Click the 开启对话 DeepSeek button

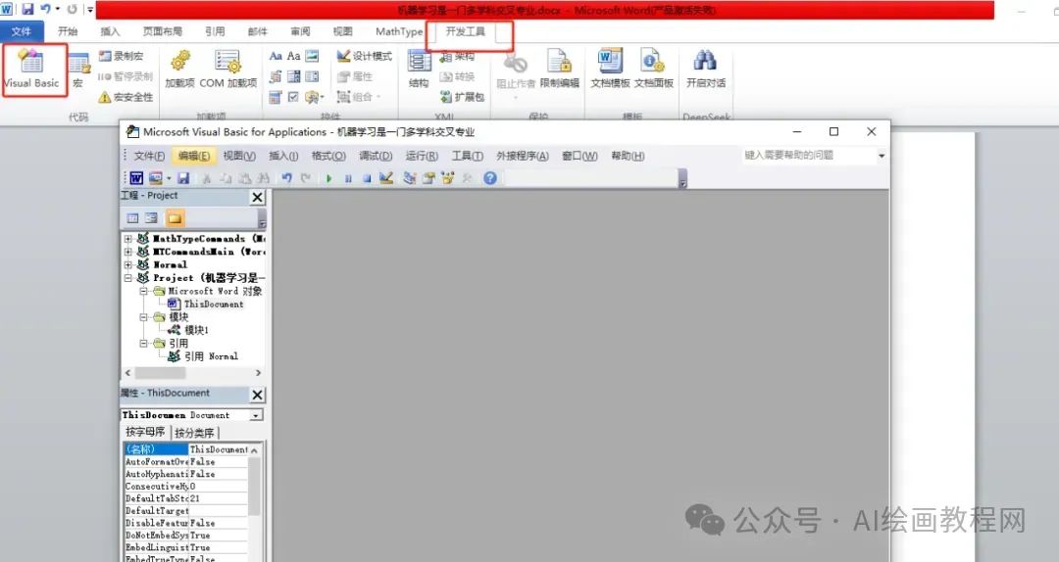pos(706,70)
